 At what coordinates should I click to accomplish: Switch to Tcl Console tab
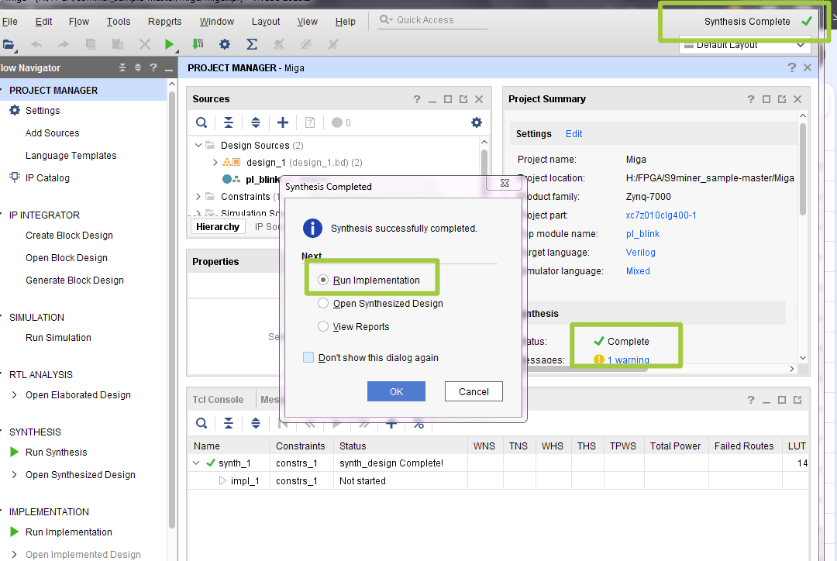218,399
